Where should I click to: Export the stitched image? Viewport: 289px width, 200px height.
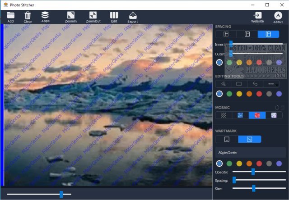coord(133,15)
